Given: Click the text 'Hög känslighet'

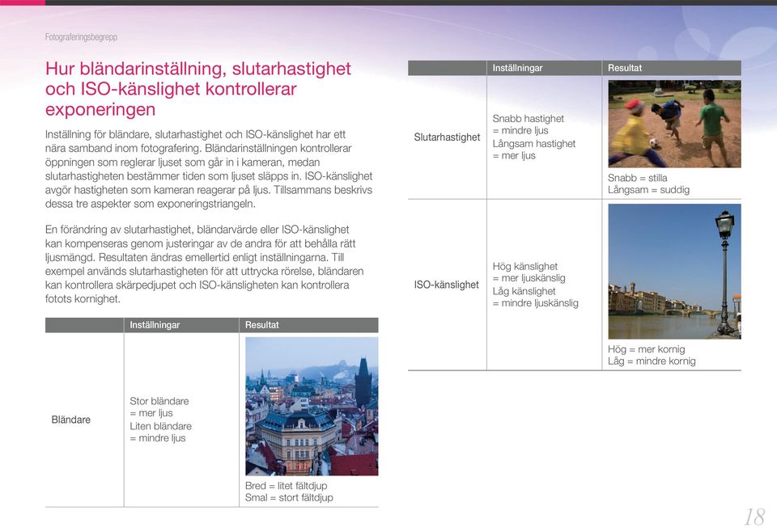Looking at the screenshot, I should click(x=524, y=266).
